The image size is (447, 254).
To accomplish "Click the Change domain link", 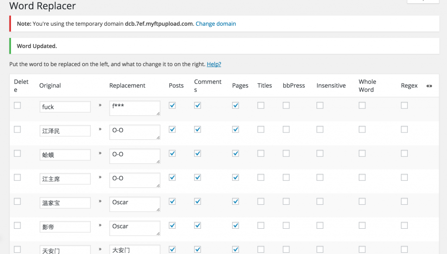I will (x=216, y=24).
